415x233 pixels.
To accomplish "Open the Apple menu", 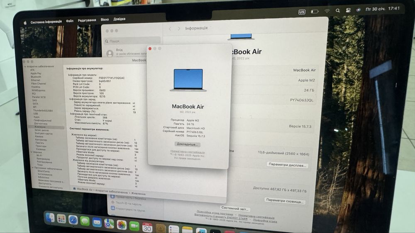I will 25,23.
